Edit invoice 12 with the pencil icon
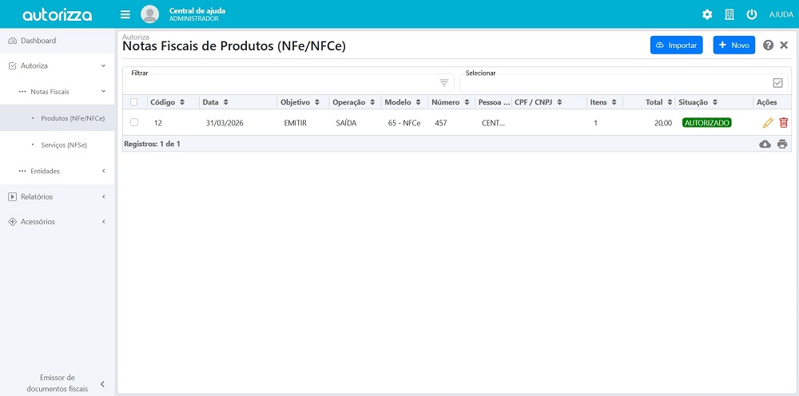Image resolution: width=799 pixels, height=396 pixels. pyautogui.click(x=768, y=123)
